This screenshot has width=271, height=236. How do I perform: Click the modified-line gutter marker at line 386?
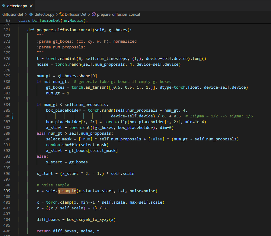(x=12, y=116)
